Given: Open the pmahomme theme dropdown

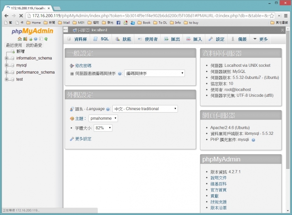Looking at the screenshot, I should pos(103,118).
